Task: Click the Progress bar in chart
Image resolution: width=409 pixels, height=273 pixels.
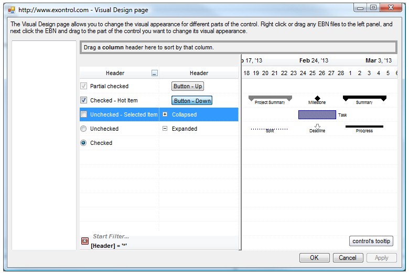Action: click(364, 127)
